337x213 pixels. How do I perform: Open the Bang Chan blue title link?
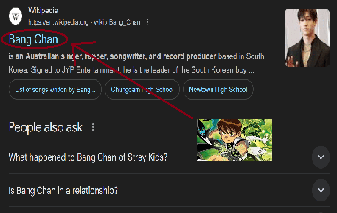tap(33, 39)
